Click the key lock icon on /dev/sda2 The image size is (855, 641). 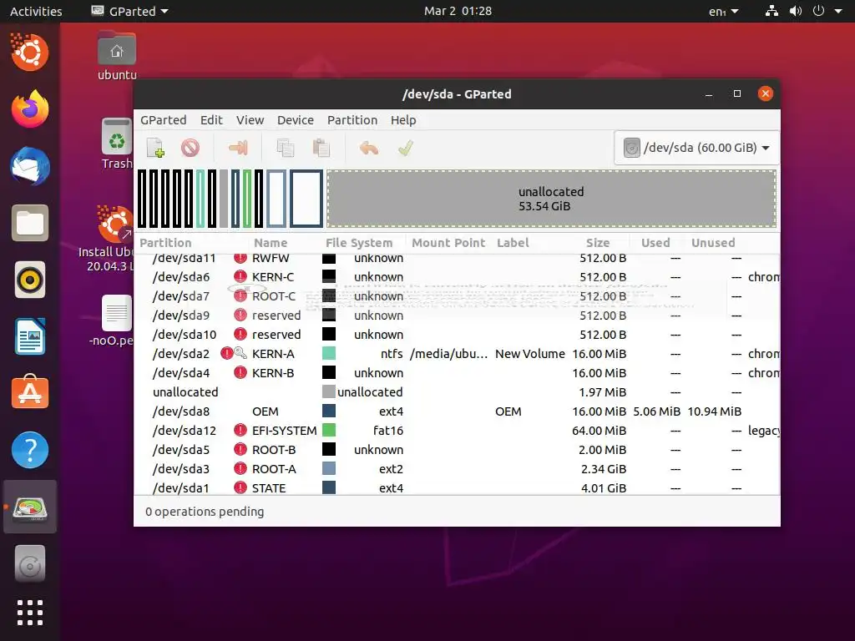[x=241, y=353]
